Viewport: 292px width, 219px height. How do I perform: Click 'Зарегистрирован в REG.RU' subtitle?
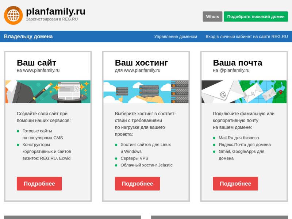(x=52, y=19)
